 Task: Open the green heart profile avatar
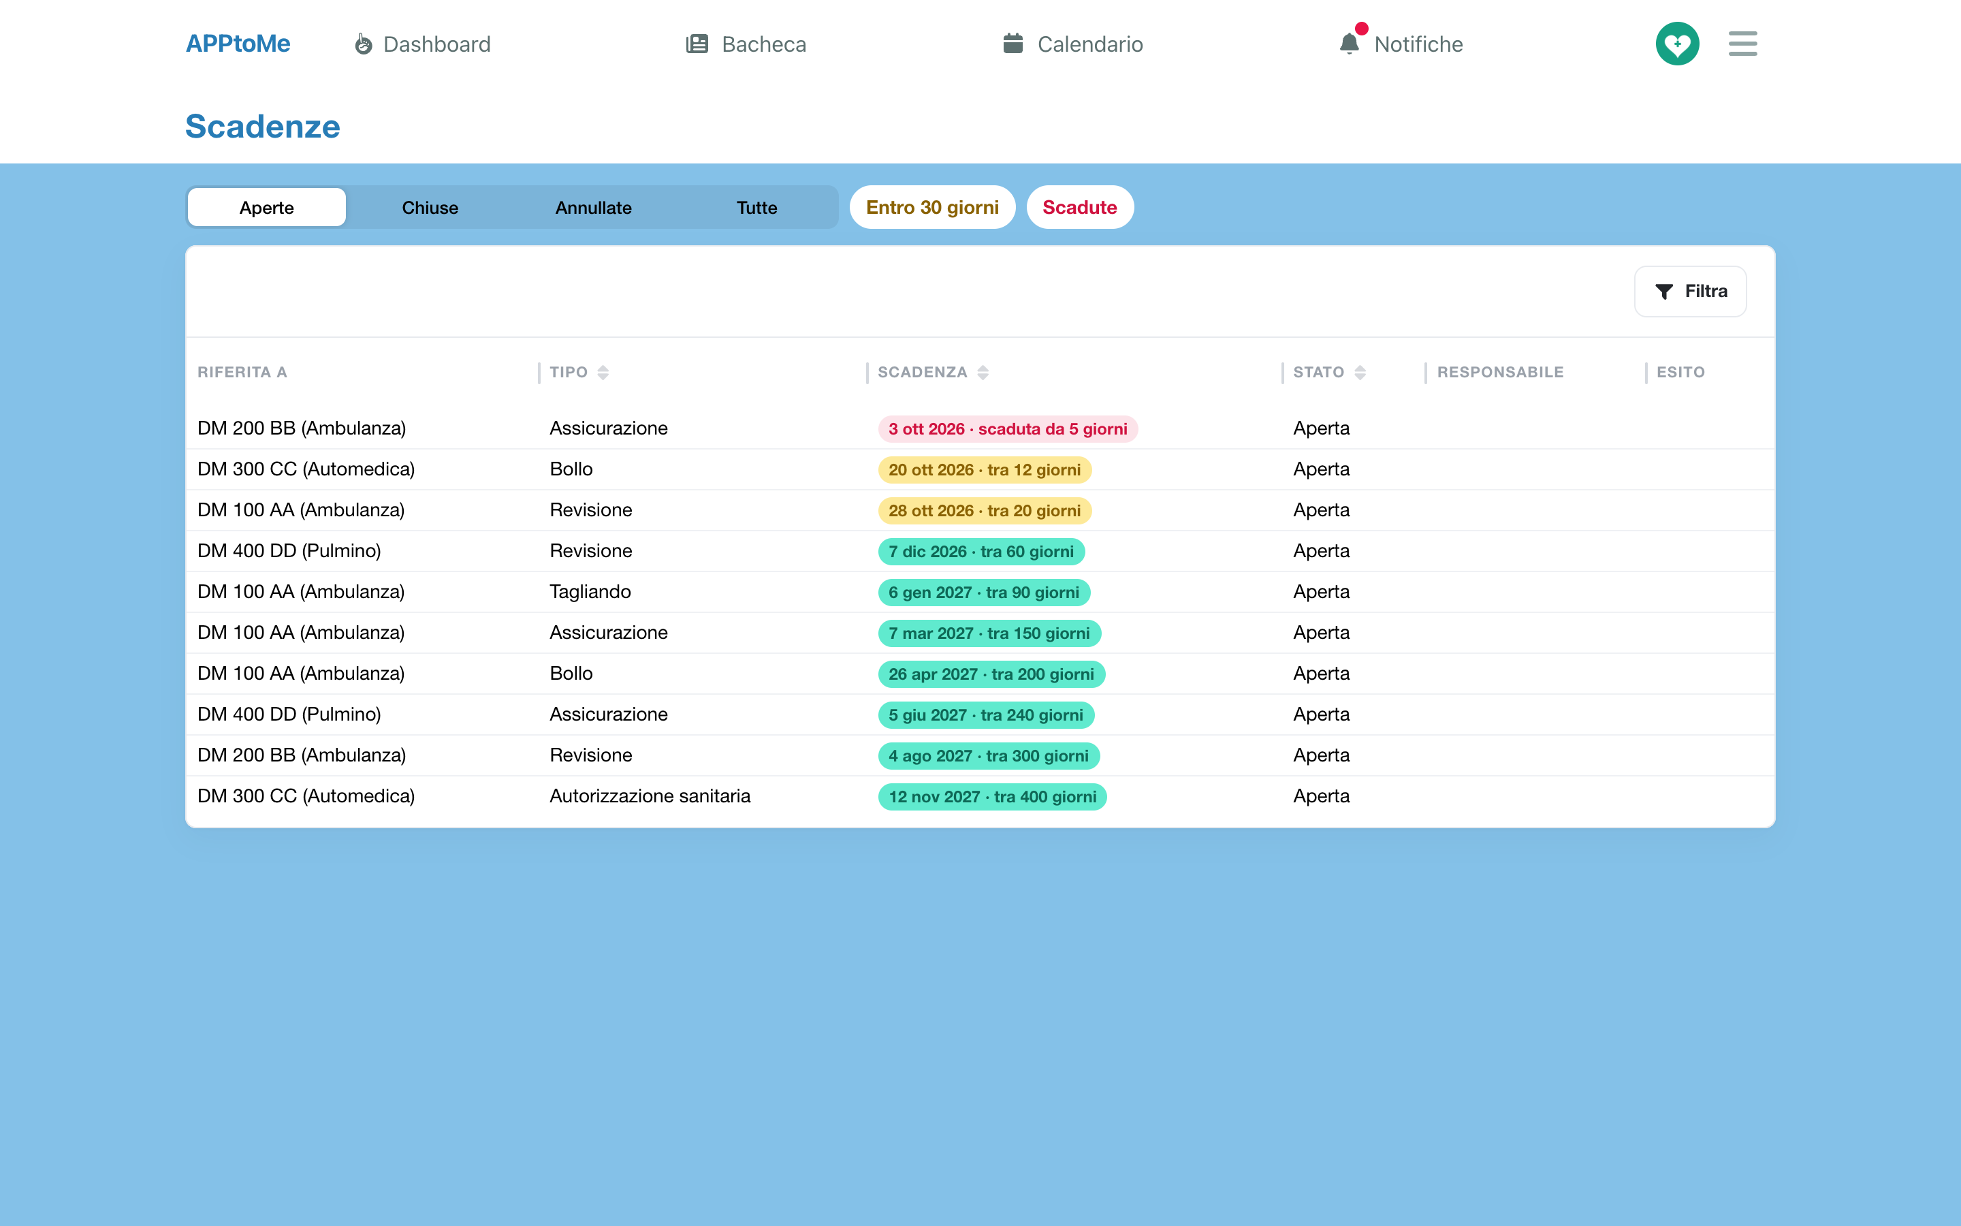click(1676, 44)
